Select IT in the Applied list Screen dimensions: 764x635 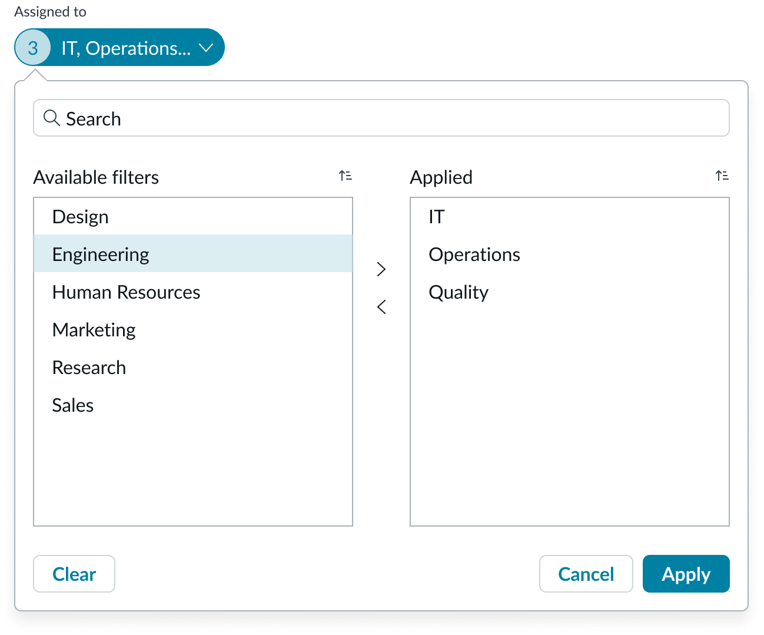tap(436, 216)
